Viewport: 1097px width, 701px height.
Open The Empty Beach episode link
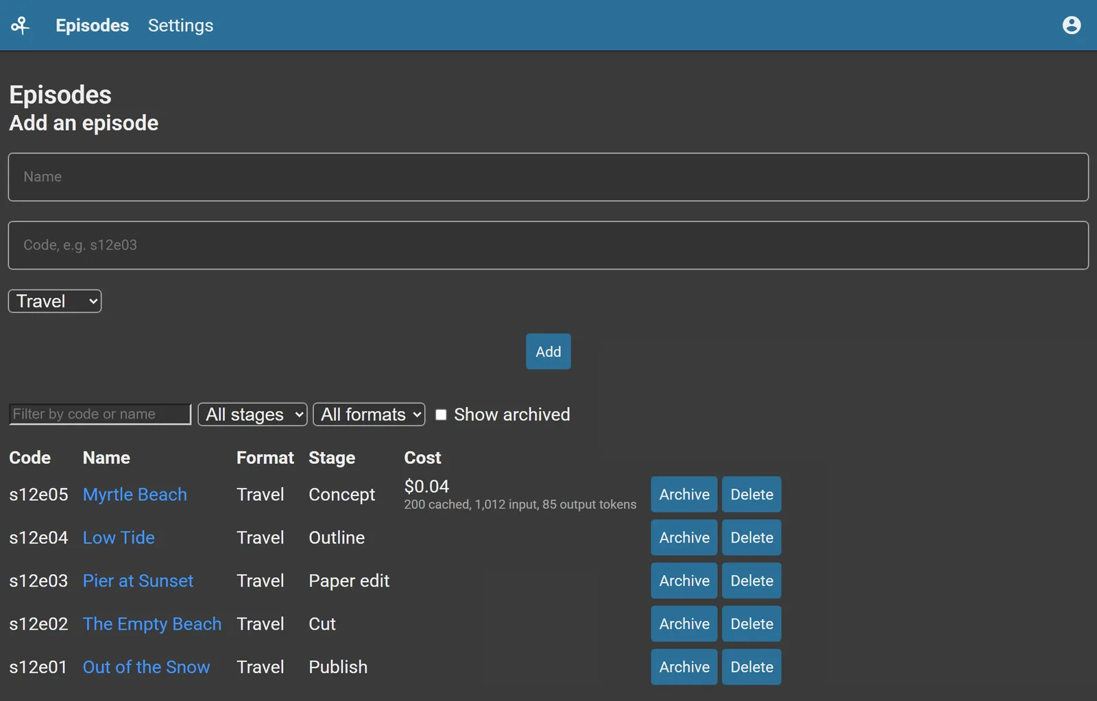(152, 624)
